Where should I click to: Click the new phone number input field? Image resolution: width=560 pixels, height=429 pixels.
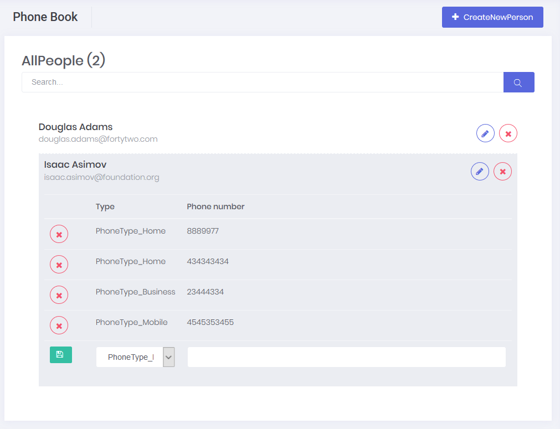[x=346, y=357]
